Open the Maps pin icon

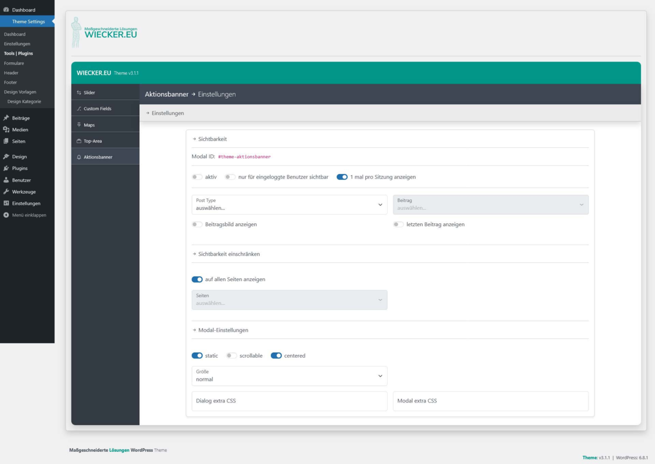tap(79, 125)
